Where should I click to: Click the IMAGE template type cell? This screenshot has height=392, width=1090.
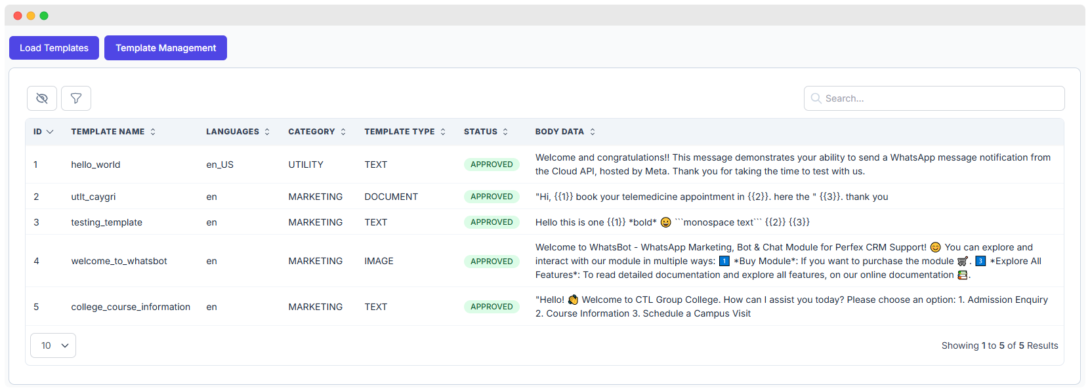click(x=379, y=261)
